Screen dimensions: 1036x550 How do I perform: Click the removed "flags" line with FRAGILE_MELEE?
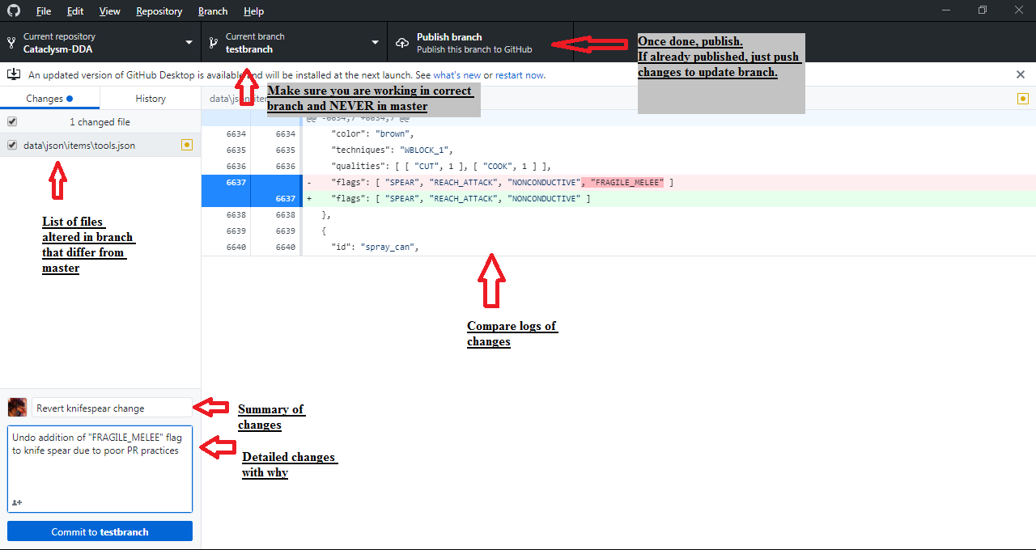[669, 183]
